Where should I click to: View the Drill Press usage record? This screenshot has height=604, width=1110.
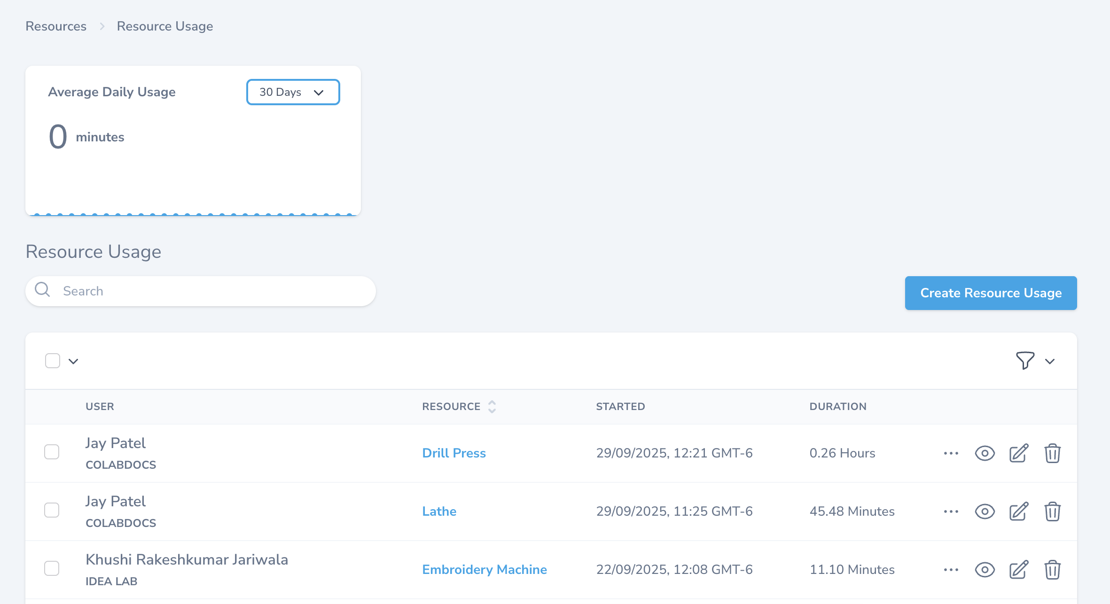pyautogui.click(x=985, y=453)
